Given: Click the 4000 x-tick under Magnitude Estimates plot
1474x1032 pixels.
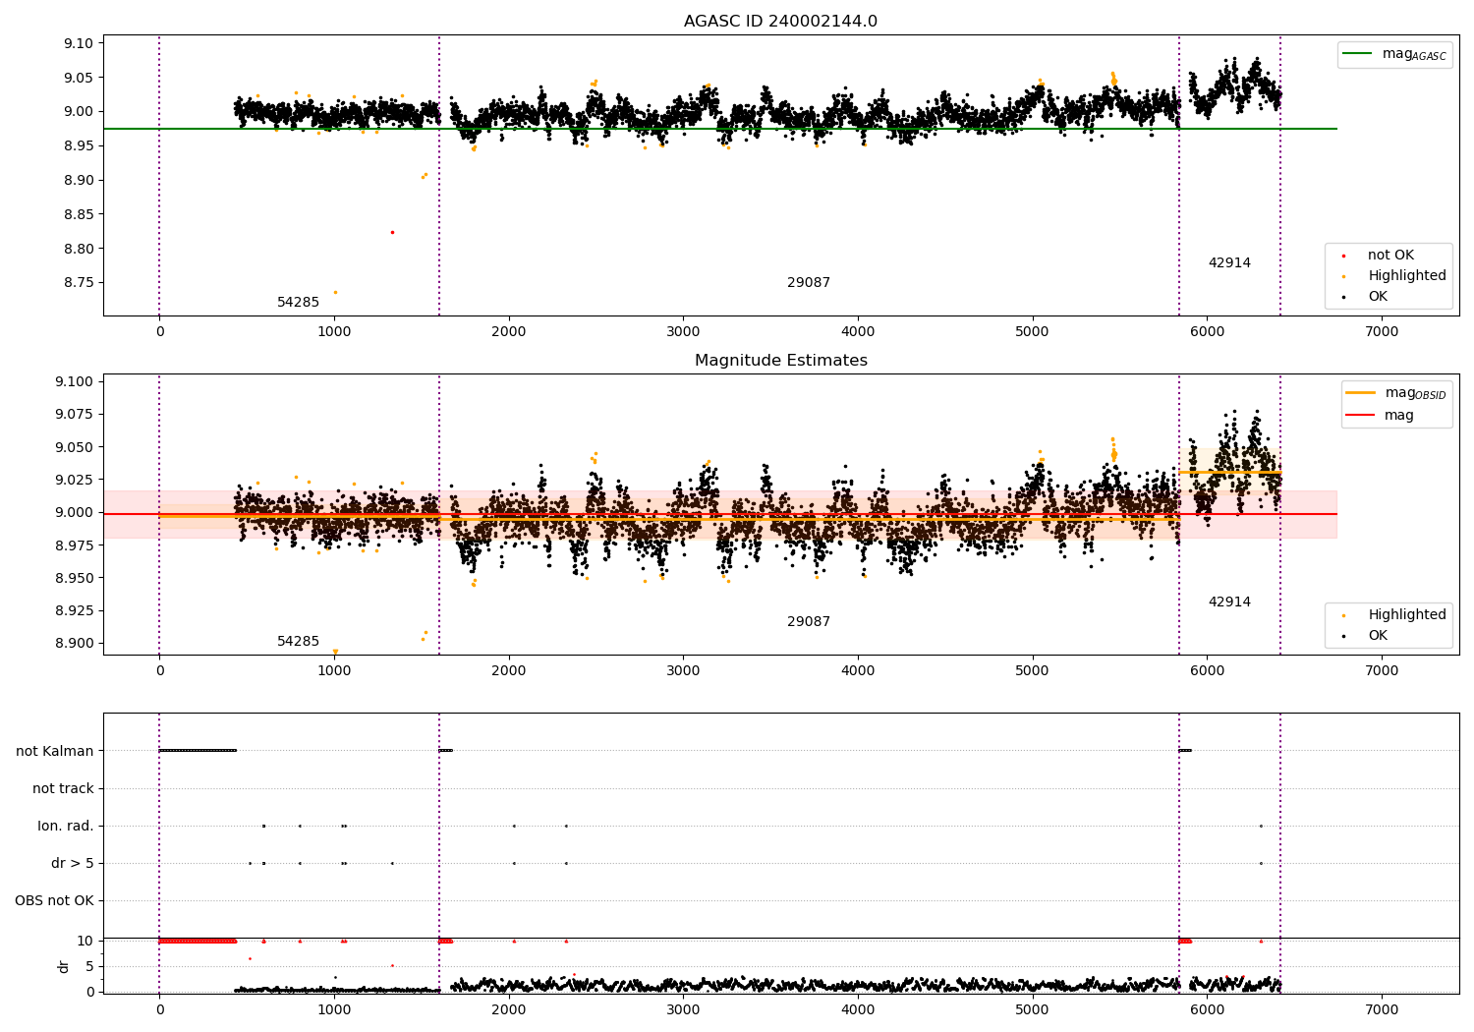Looking at the screenshot, I should tap(858, 671).
